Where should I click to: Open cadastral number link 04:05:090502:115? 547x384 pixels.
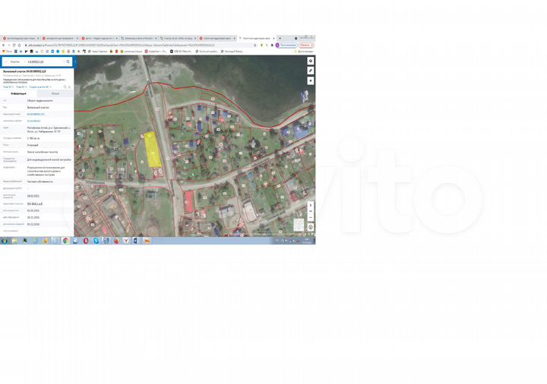[x=36, y=115]
